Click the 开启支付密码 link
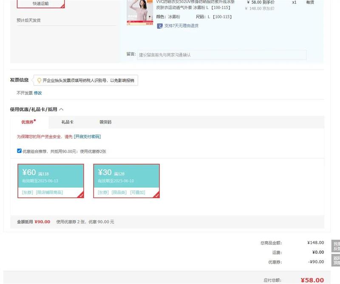Image resolution: width=340 pixels, height=284 pixels. [x=88, y=137]
